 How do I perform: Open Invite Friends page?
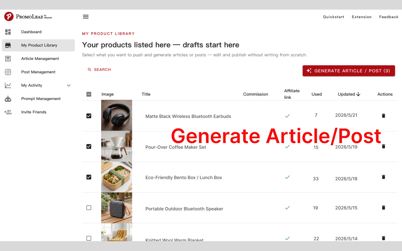[x=38, y=112]
